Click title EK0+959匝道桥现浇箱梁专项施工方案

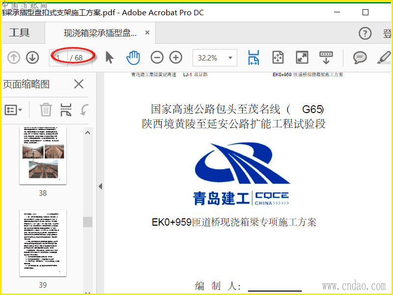(234, 222)
